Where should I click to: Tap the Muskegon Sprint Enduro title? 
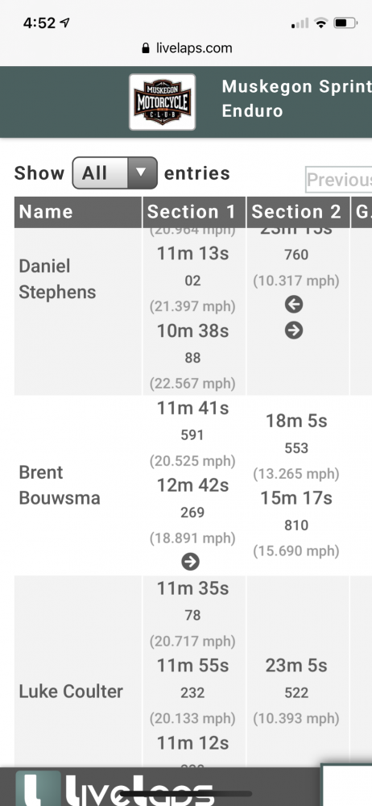click(296, 98)
